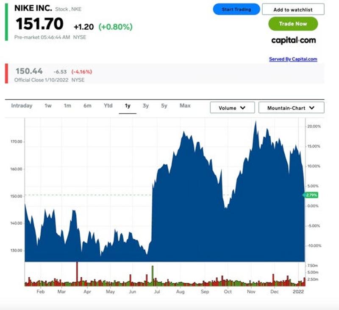
Task: Click the 151.70 pre-market price
Action: coord(39,24)
